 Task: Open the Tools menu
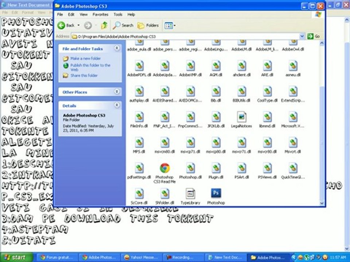(x=118, y=15)
